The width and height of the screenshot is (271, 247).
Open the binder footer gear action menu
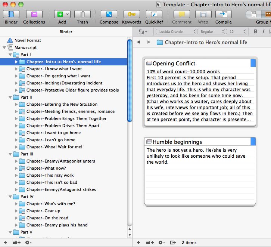point(28,243)
